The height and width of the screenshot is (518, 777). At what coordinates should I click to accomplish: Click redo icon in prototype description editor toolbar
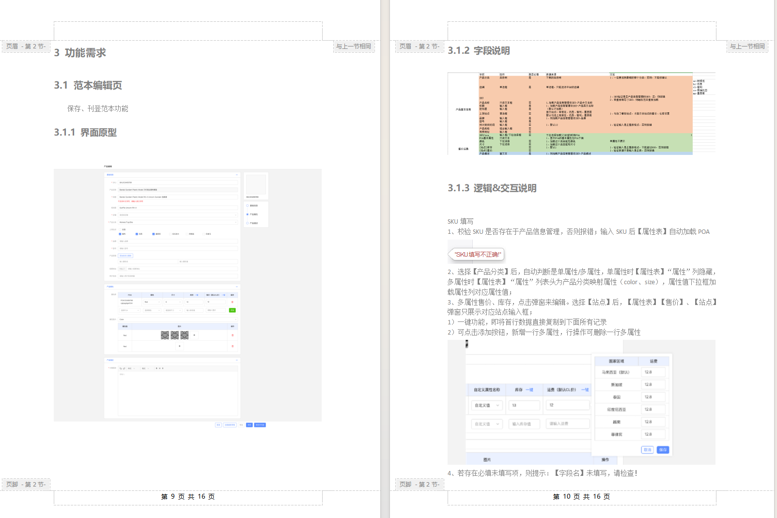click(124, 368)
